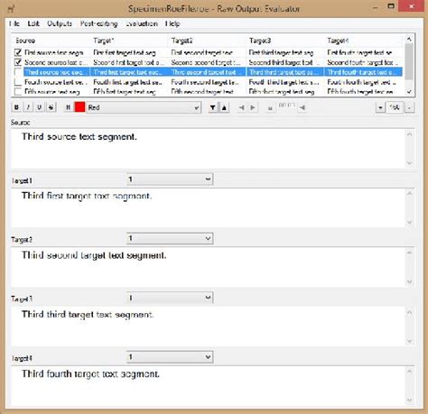Screen dimensions: 428x414
Task: Click in the Third third target text box
Action: [208, 327]
